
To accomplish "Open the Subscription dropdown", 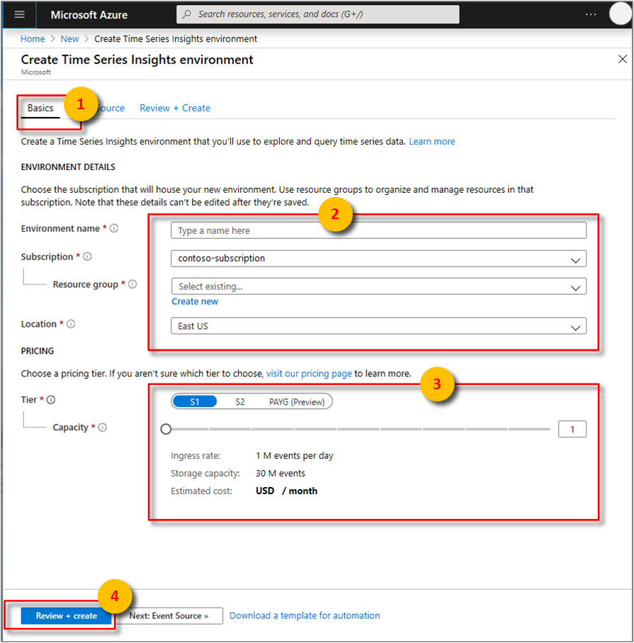I will tap(378, 258).
